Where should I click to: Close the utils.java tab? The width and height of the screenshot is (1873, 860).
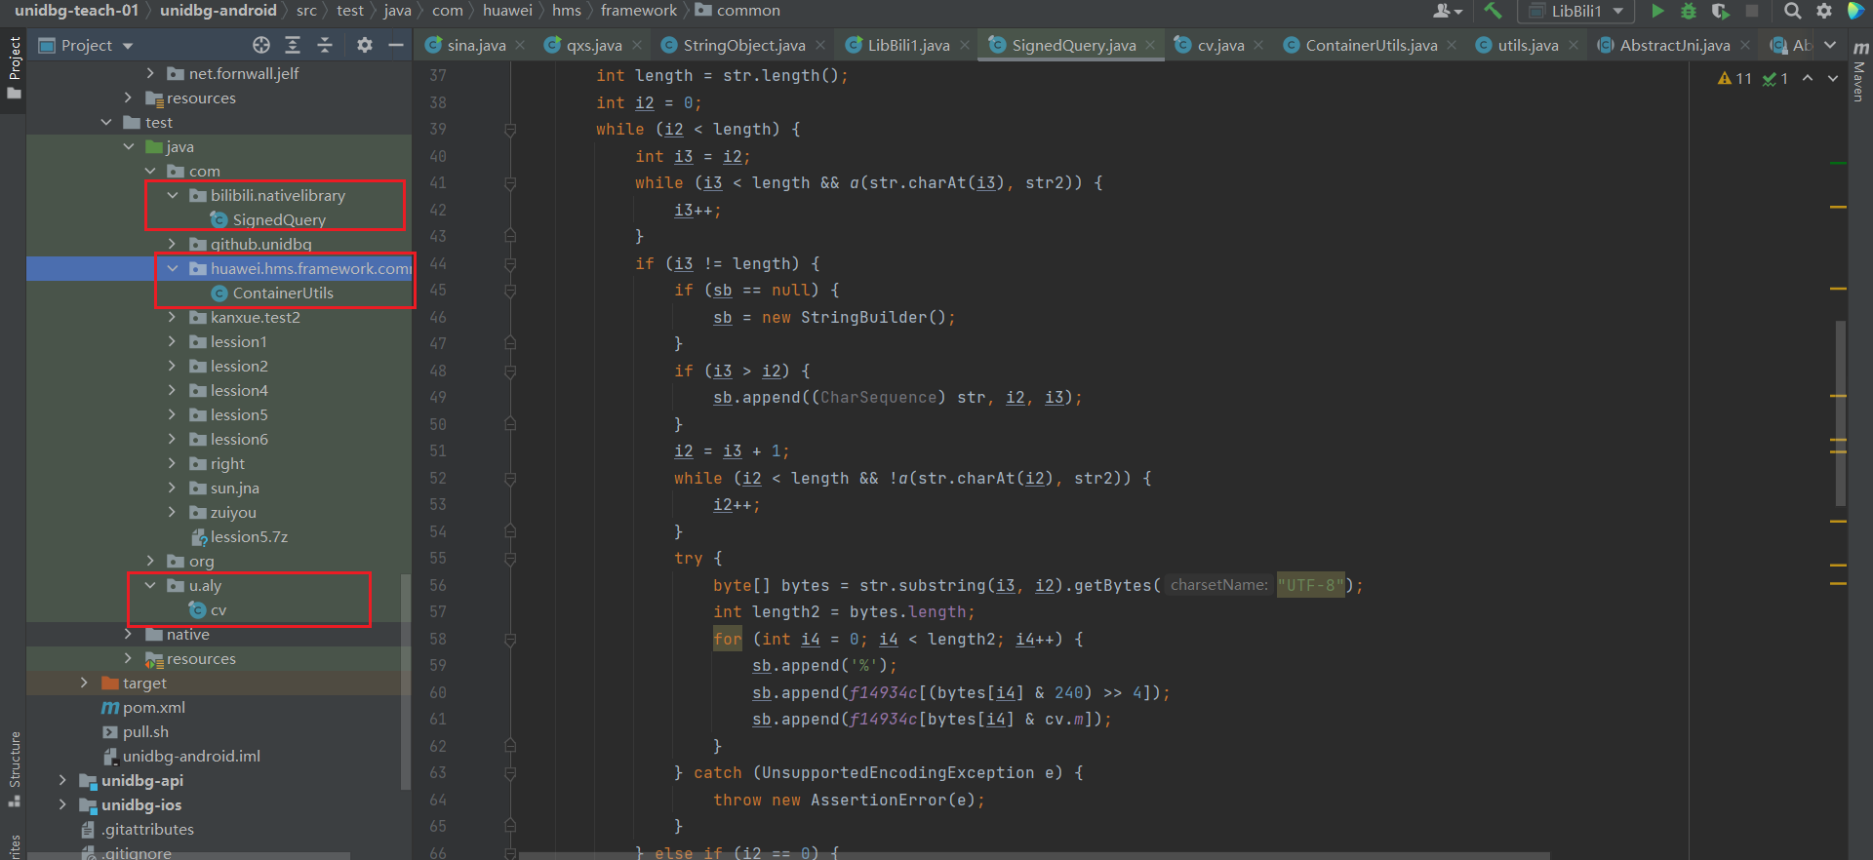1574,45
